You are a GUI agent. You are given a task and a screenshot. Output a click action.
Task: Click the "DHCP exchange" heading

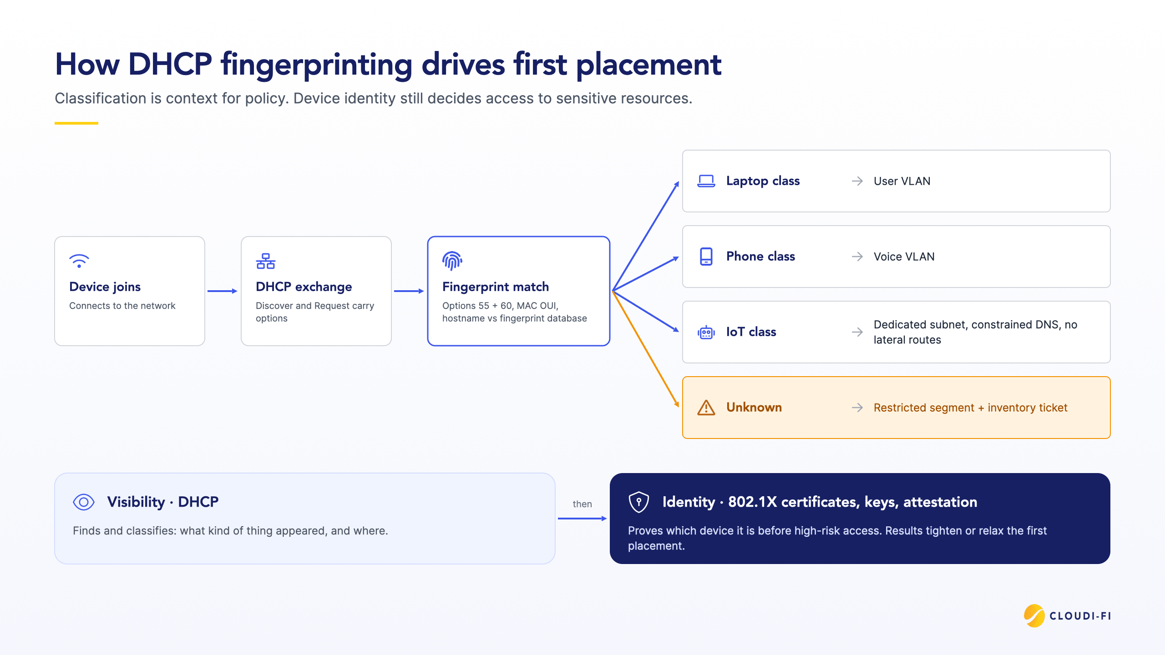coord(304,287)
